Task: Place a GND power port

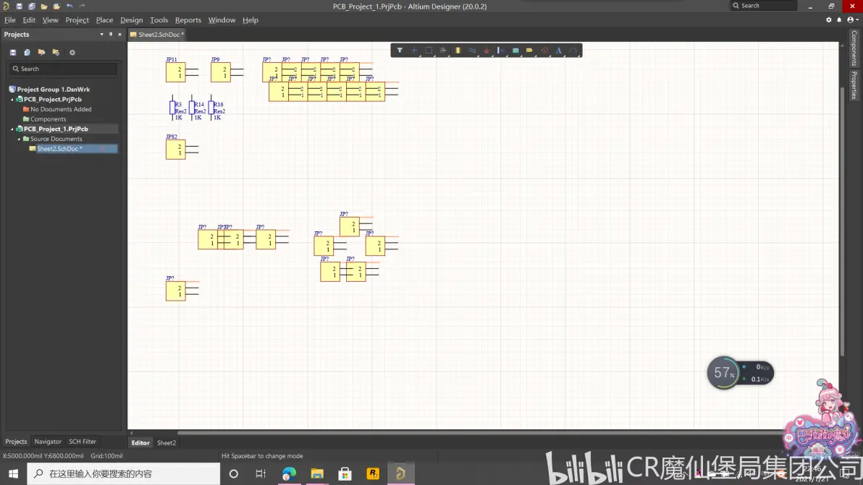Action: [x=487, y=51]
